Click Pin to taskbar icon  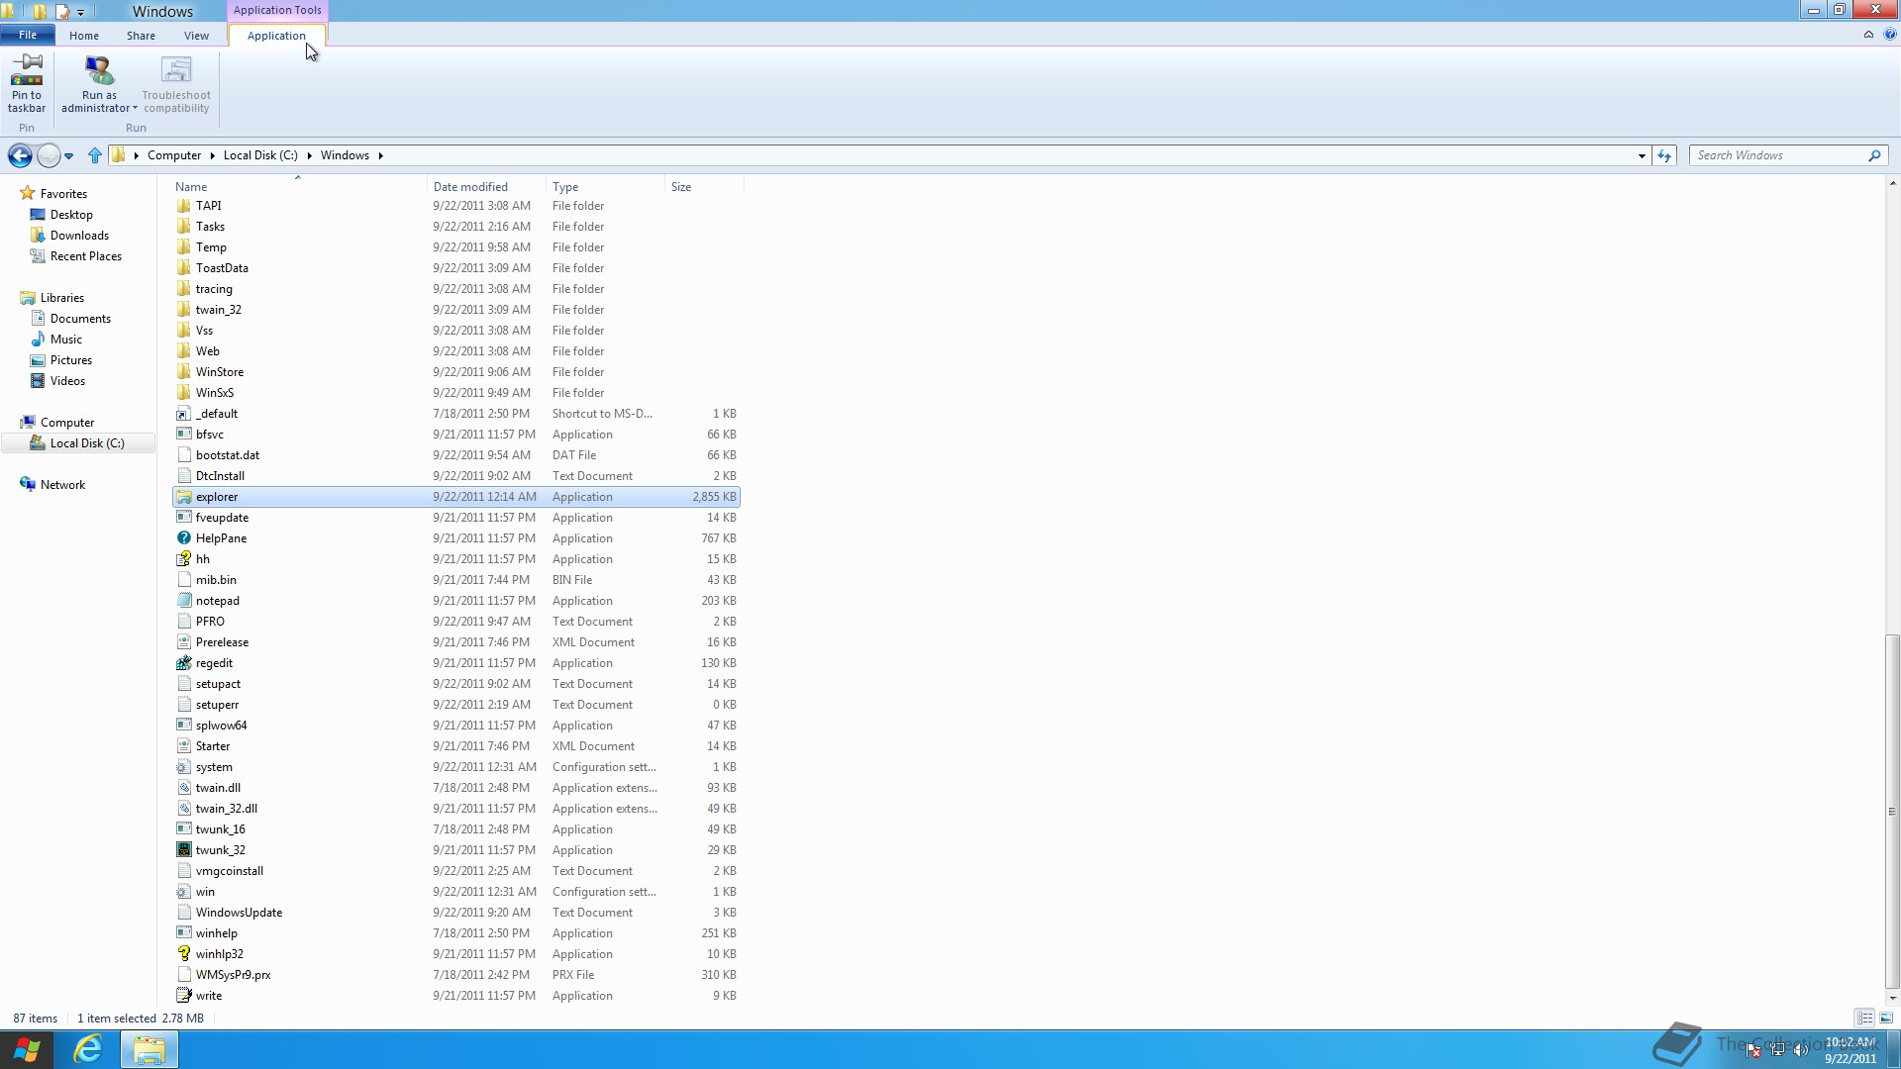click(27, 71)
